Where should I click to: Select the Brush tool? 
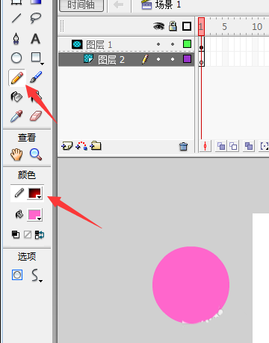pyautogui.click(x=36, y=77)
